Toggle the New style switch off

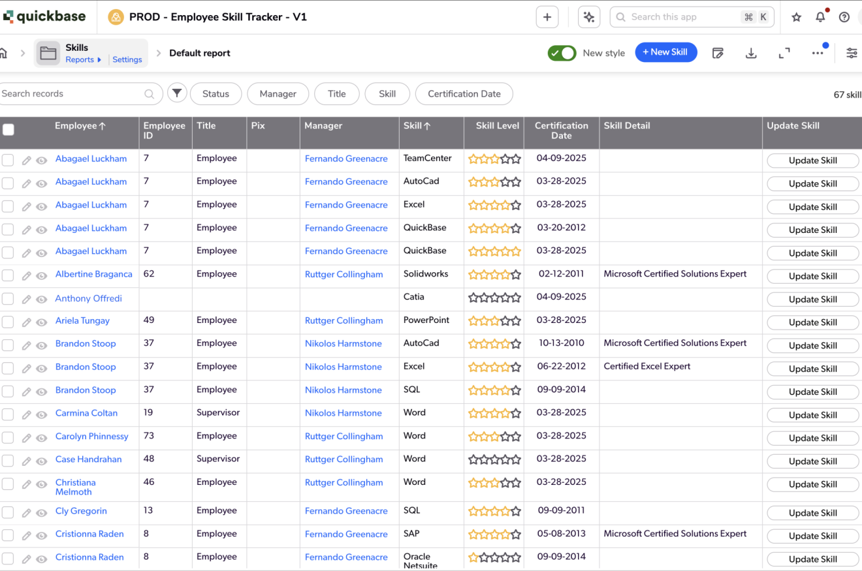tap(562, 53)
